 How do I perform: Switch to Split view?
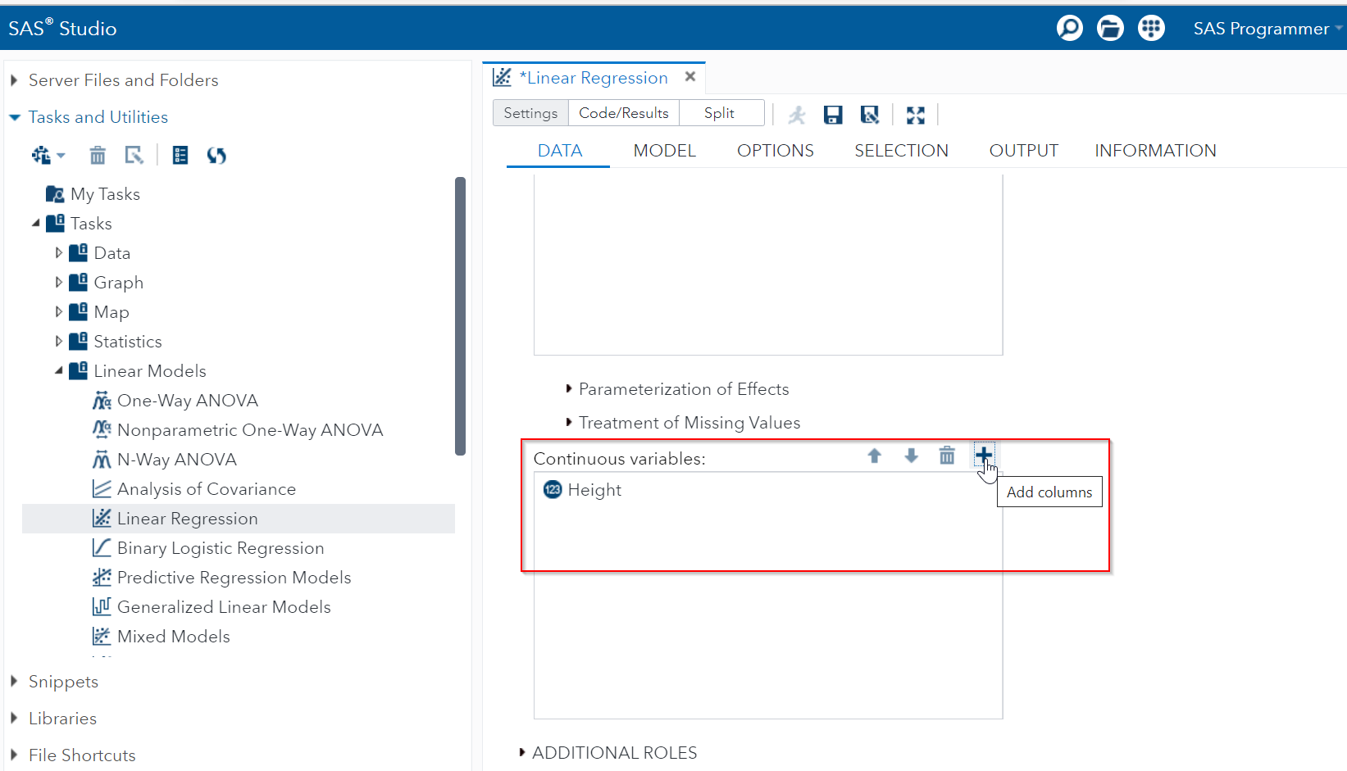(721, 112)
